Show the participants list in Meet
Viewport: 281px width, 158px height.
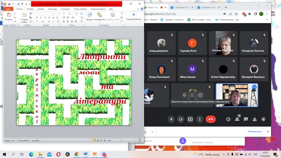237,119
